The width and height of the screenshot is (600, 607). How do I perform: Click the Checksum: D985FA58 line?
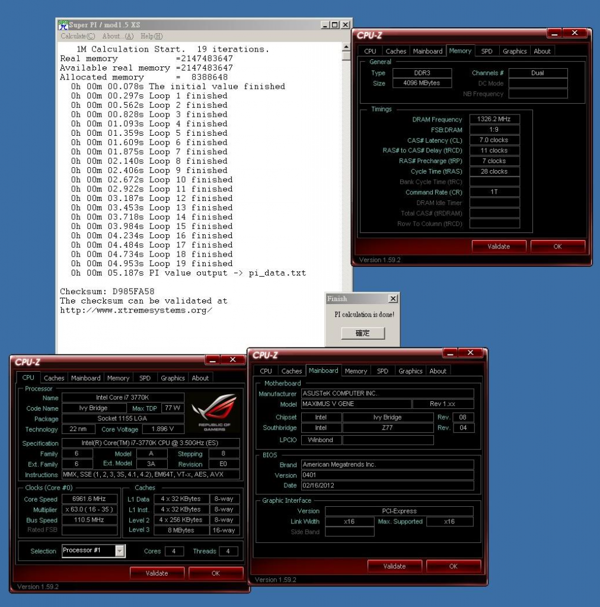point(107,291)
